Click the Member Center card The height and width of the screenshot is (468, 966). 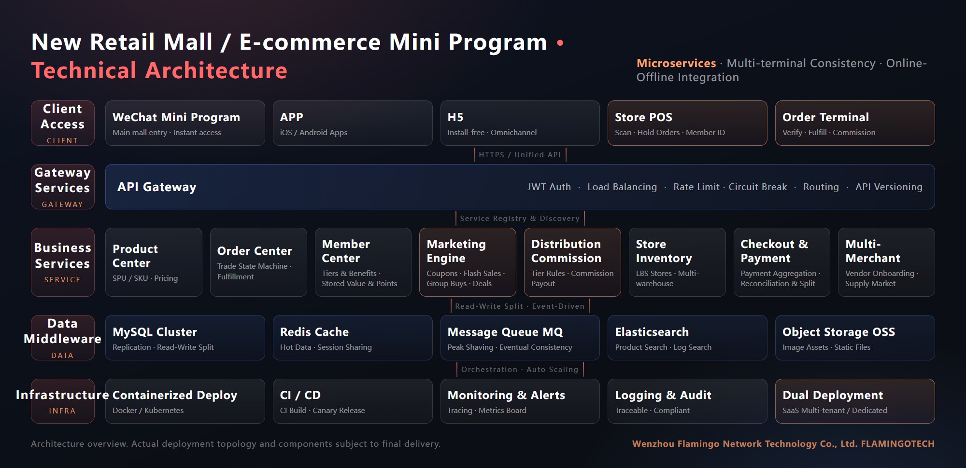[363, 262]
